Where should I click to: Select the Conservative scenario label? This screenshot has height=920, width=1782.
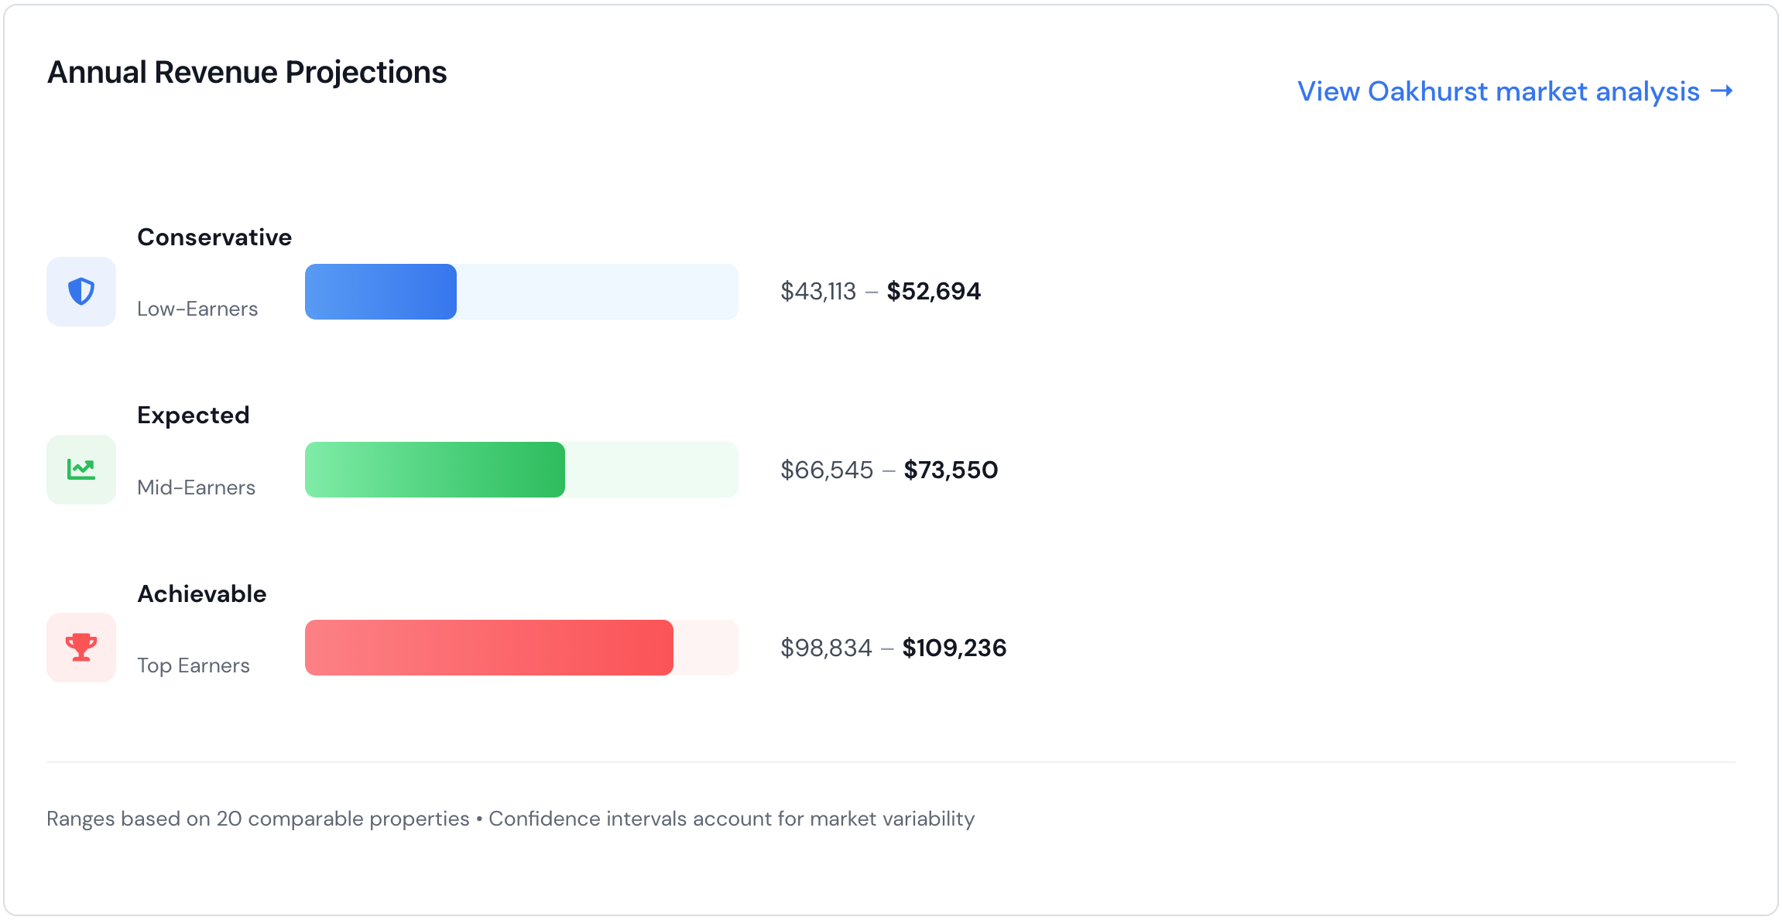[x=214, y=238]
